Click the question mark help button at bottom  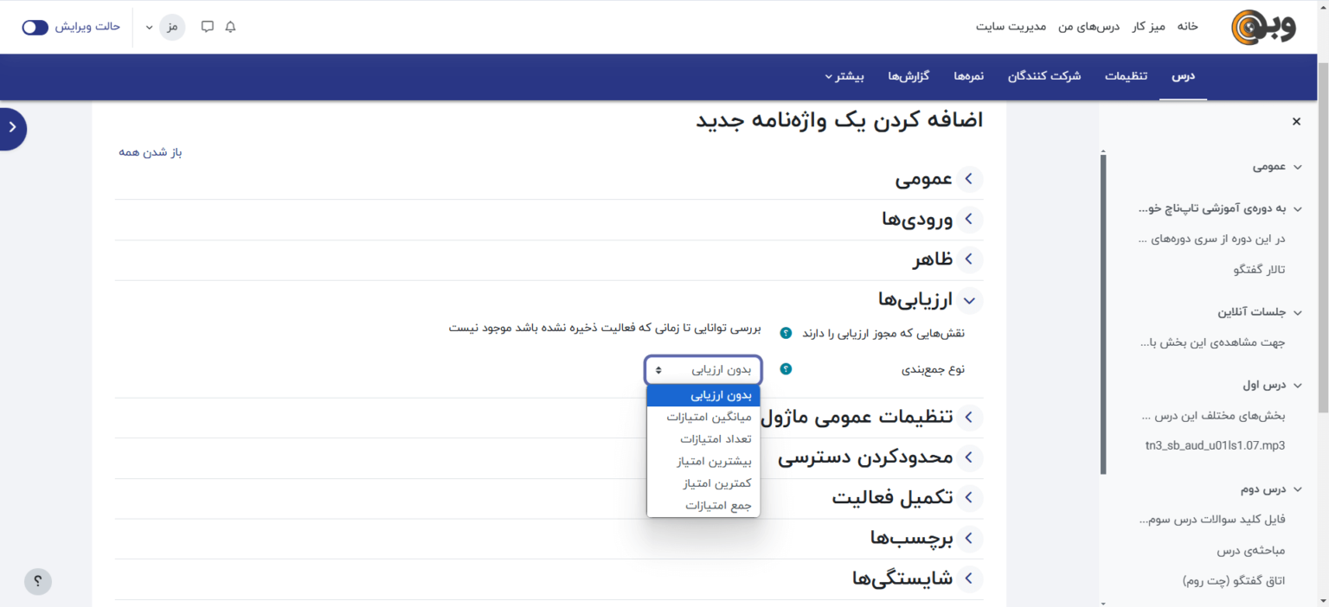click(x=38, y=581)
